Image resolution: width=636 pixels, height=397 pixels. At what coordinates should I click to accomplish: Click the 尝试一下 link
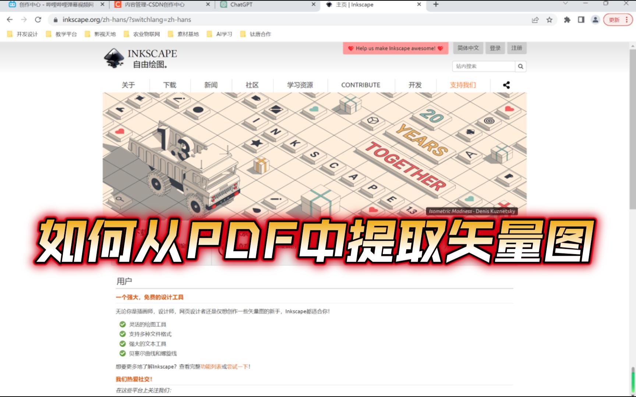pyautogui.click(x=238, y=366)
